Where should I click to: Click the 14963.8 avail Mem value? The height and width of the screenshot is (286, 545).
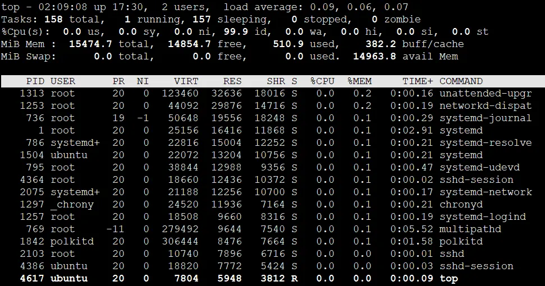coord(374,56)
